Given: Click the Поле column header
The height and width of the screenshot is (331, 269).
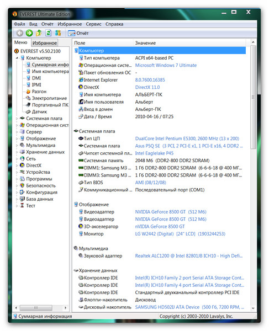Looking at the screenshot, I should 103,43.
